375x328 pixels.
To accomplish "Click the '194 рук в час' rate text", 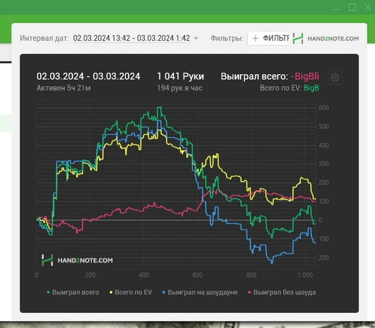I will [179, 88].
